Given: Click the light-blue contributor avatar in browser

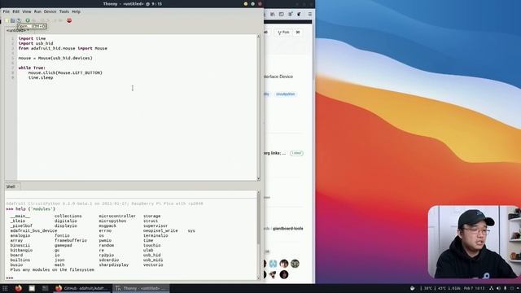Looking at the screenshot, I should [274, 264].
